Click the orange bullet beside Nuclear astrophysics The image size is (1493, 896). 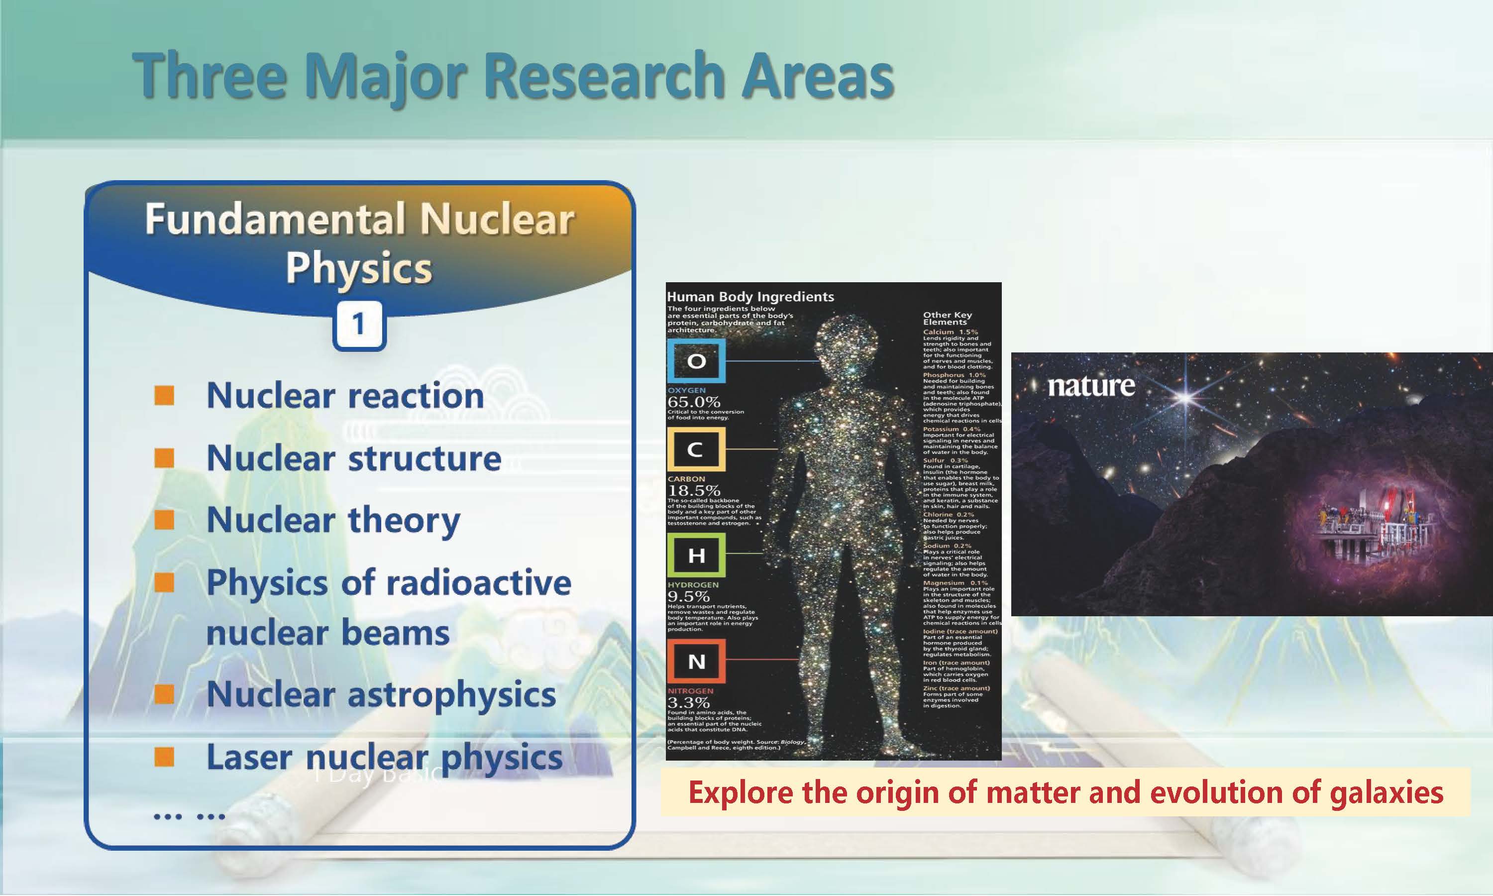click(x=164, y=694)
